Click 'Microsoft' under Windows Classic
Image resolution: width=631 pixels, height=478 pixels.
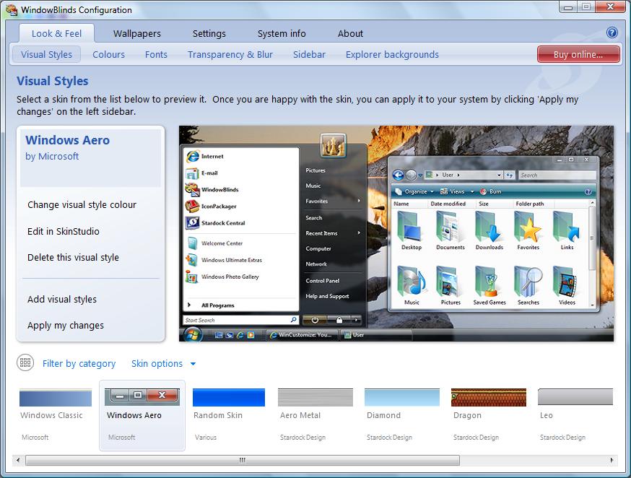35,438
